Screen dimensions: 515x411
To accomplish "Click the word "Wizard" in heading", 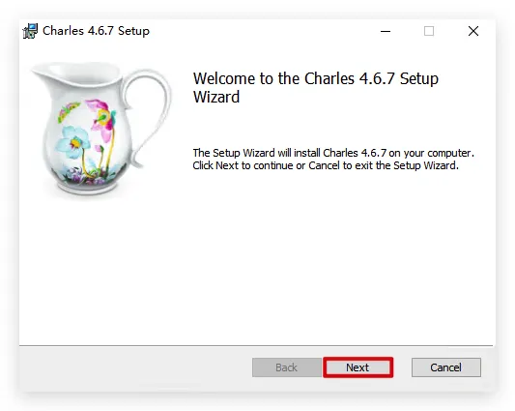I will click(x=216, y=97).
